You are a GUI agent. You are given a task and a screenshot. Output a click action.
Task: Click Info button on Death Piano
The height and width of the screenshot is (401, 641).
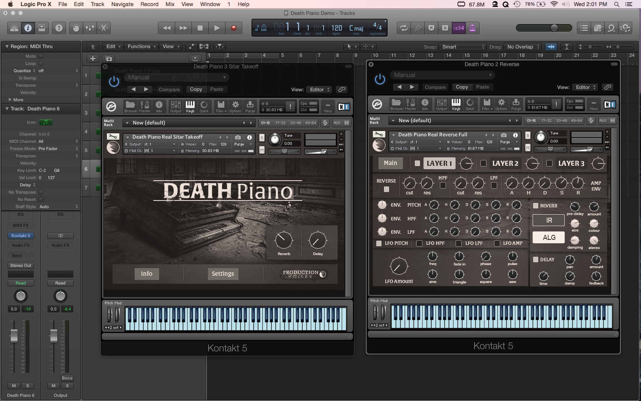coord(147,273)
